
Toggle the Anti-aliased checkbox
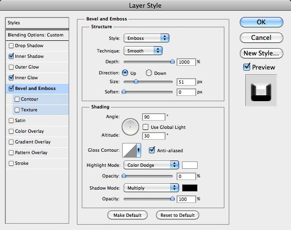click(x=152, y=150)
